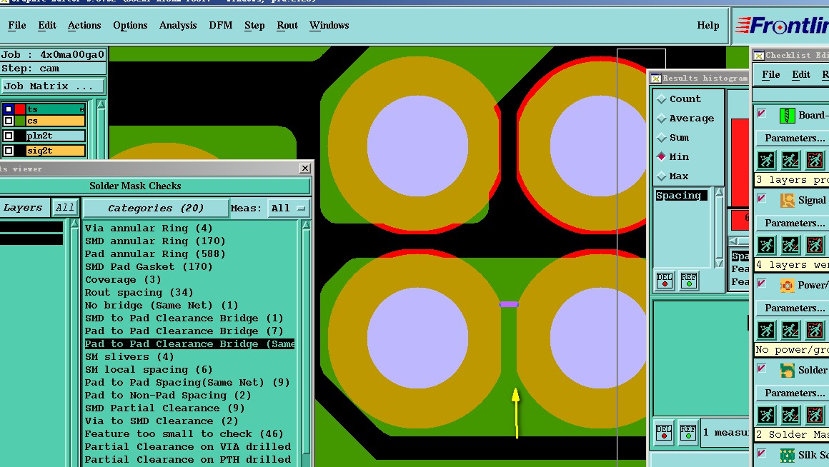
Task: Click categories list scroll up arrow
Action: click(x=306, y=224)
